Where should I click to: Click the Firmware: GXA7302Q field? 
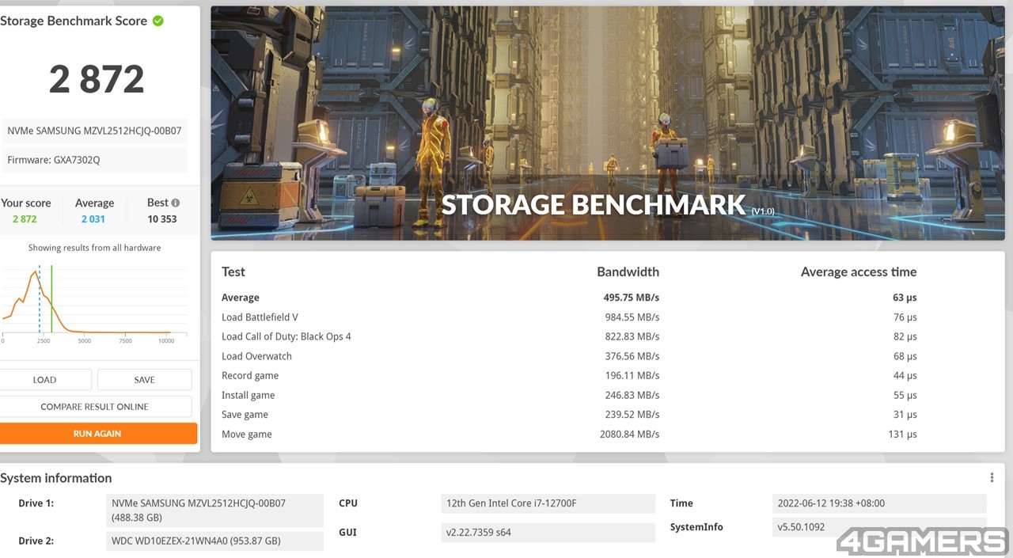[x=94, y=160]
